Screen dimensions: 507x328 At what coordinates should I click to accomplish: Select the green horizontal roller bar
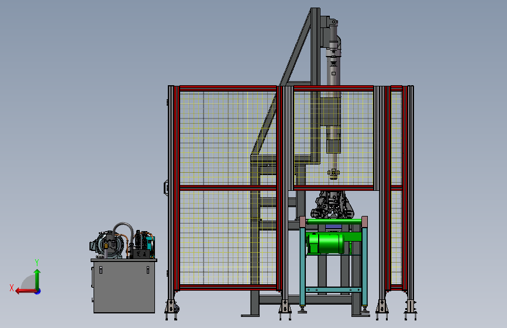[x=334, y=221]
